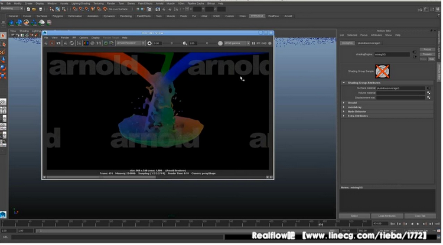Click the Focus button
Screen dimensions: 443x245
(x=427, y=50)
